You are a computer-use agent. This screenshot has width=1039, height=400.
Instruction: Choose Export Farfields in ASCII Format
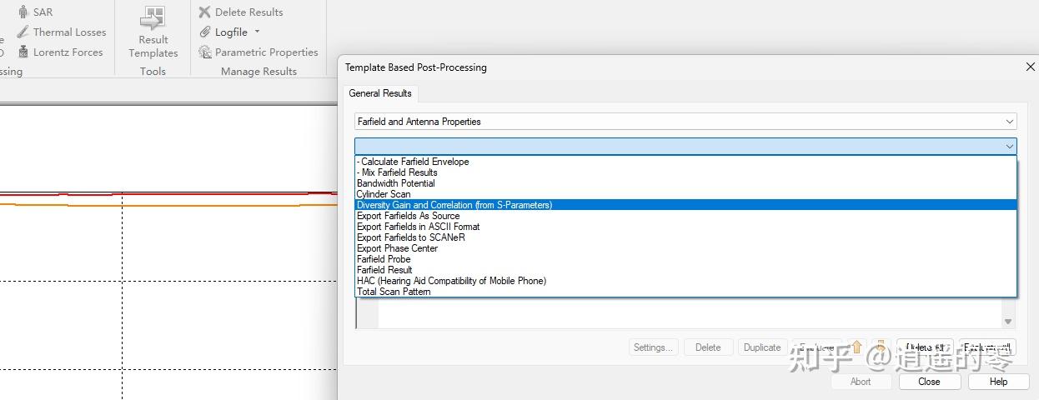pos(419,227)
